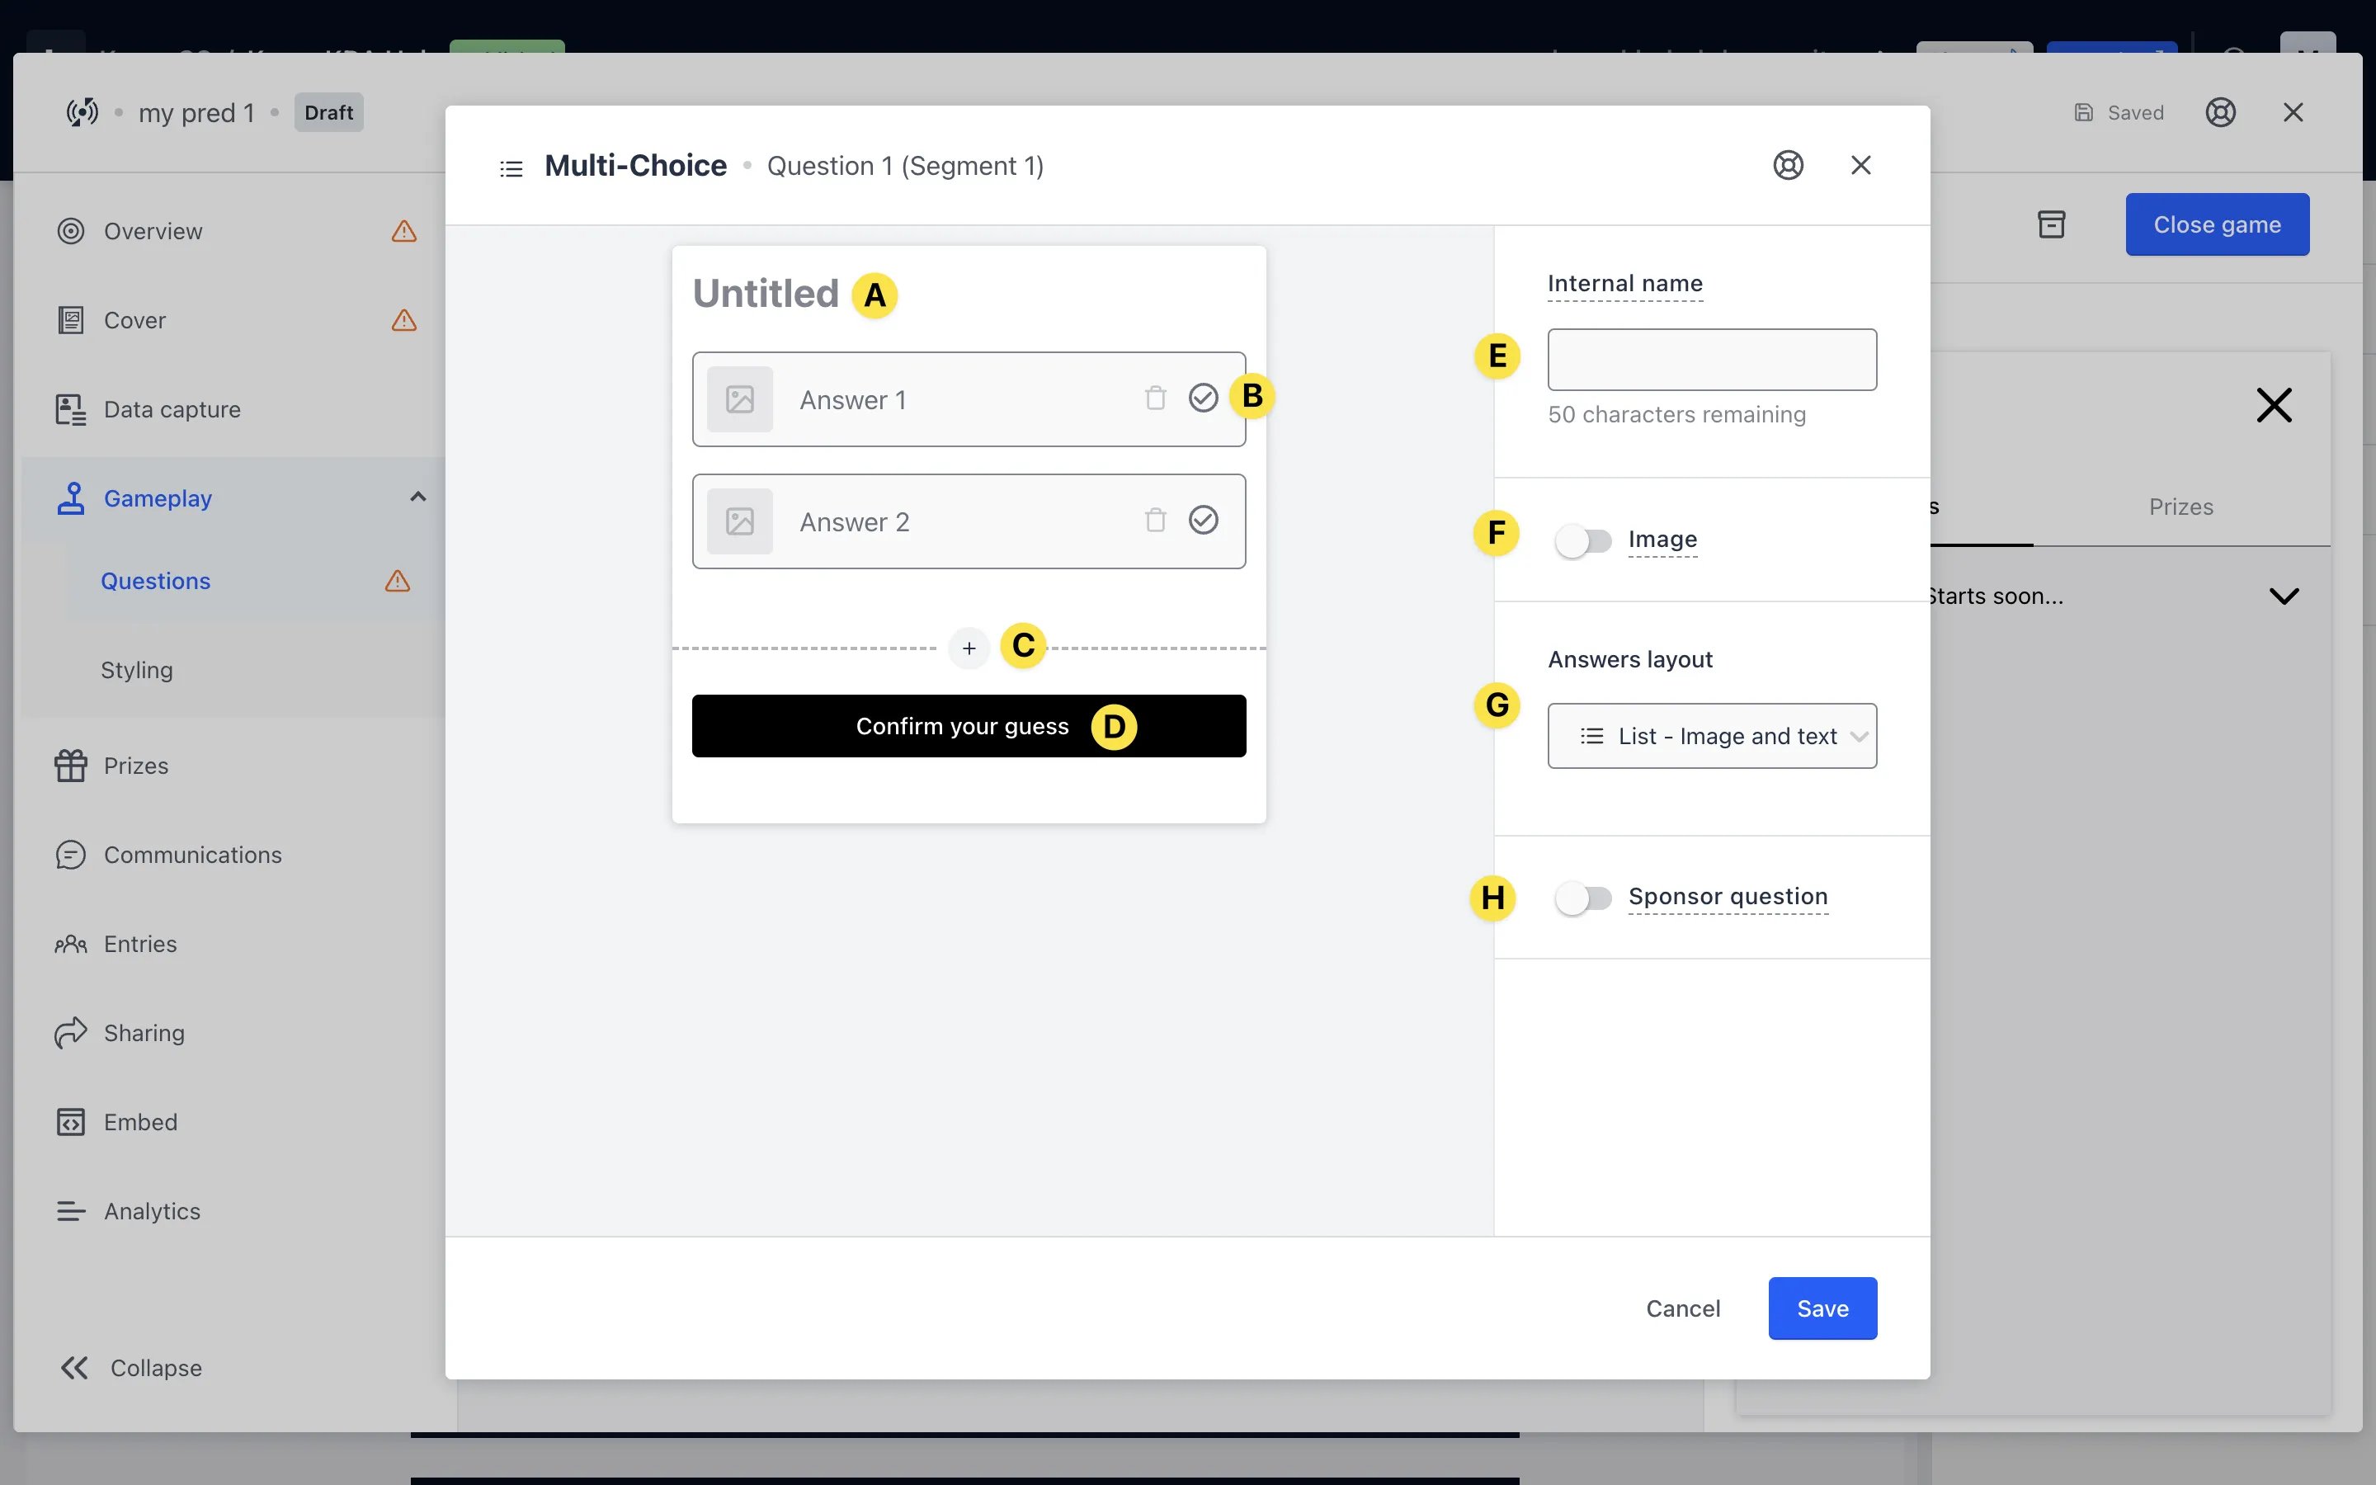The width and height of the screenshot is (2376, 1485).
Task: Mark Answer 2 as correct checkmark
Action: 1203,520
